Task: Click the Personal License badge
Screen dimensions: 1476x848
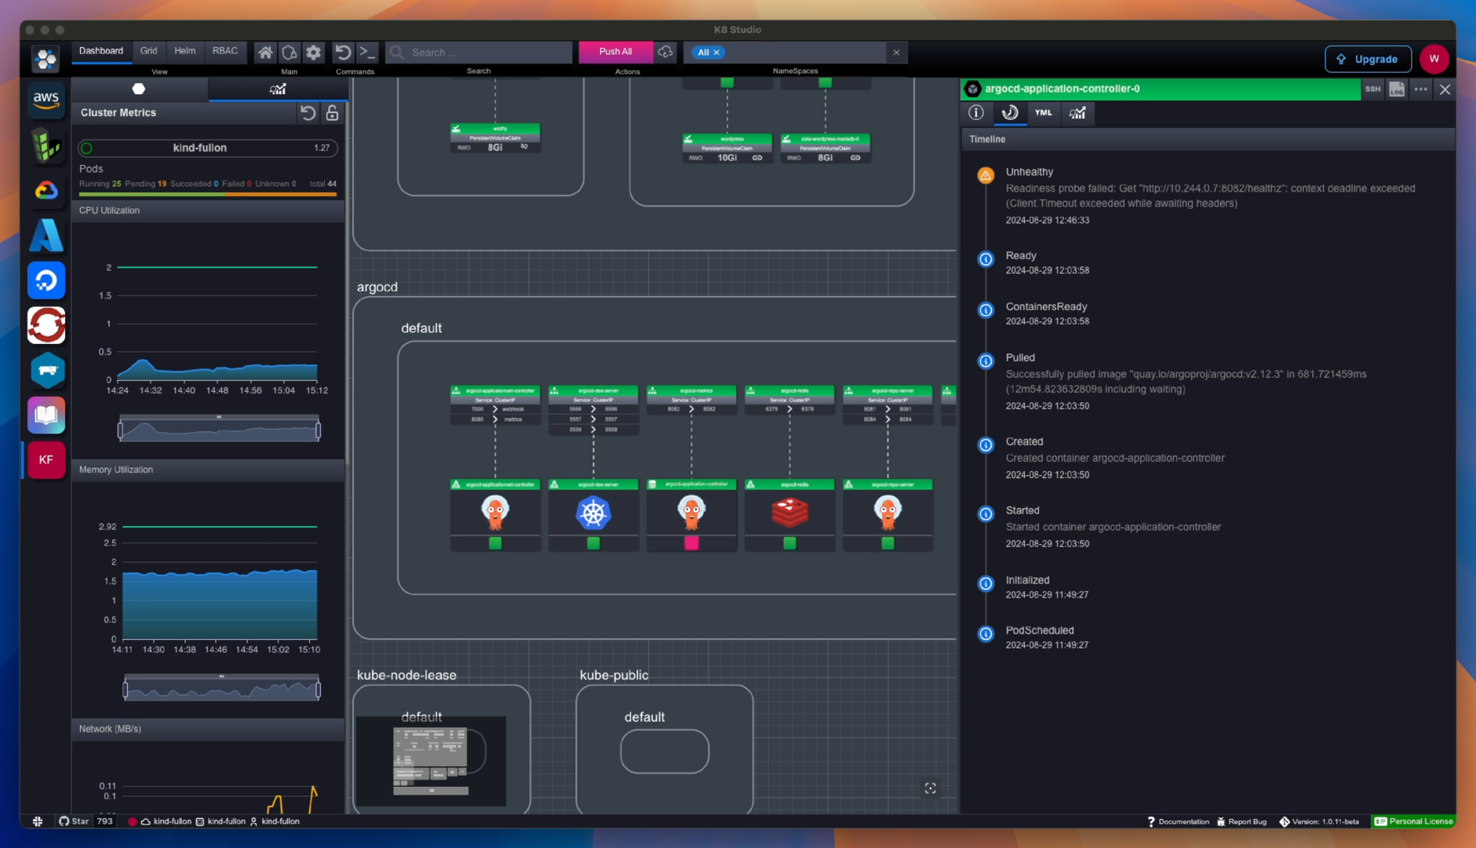Action: point(1414,821)
